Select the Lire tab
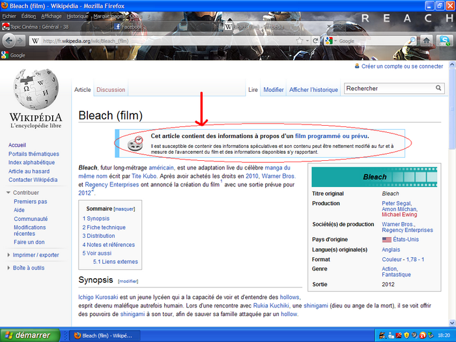This screenshot has height=342, width=456. tap(253, 90)
